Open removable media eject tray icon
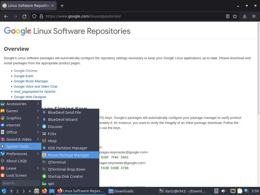 [216, 191]
